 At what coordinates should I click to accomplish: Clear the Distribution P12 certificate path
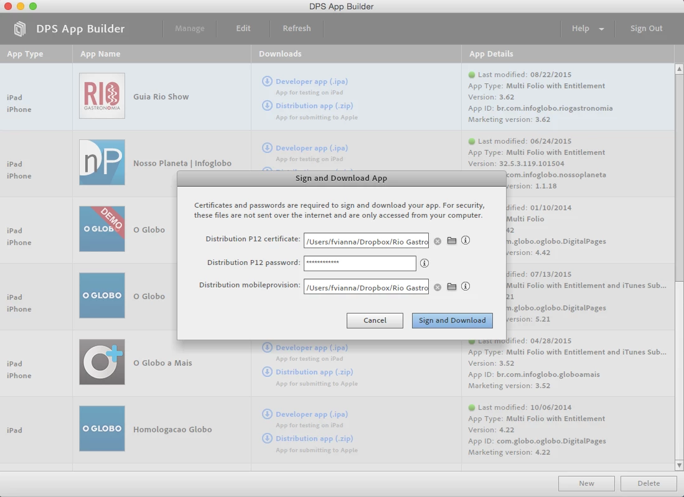(438, 241)
